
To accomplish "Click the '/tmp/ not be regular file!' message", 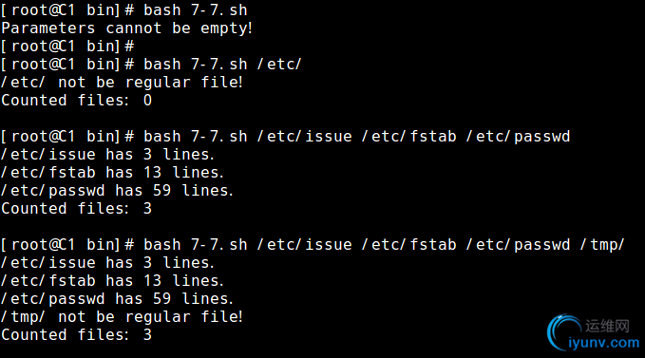I will 123,317.
